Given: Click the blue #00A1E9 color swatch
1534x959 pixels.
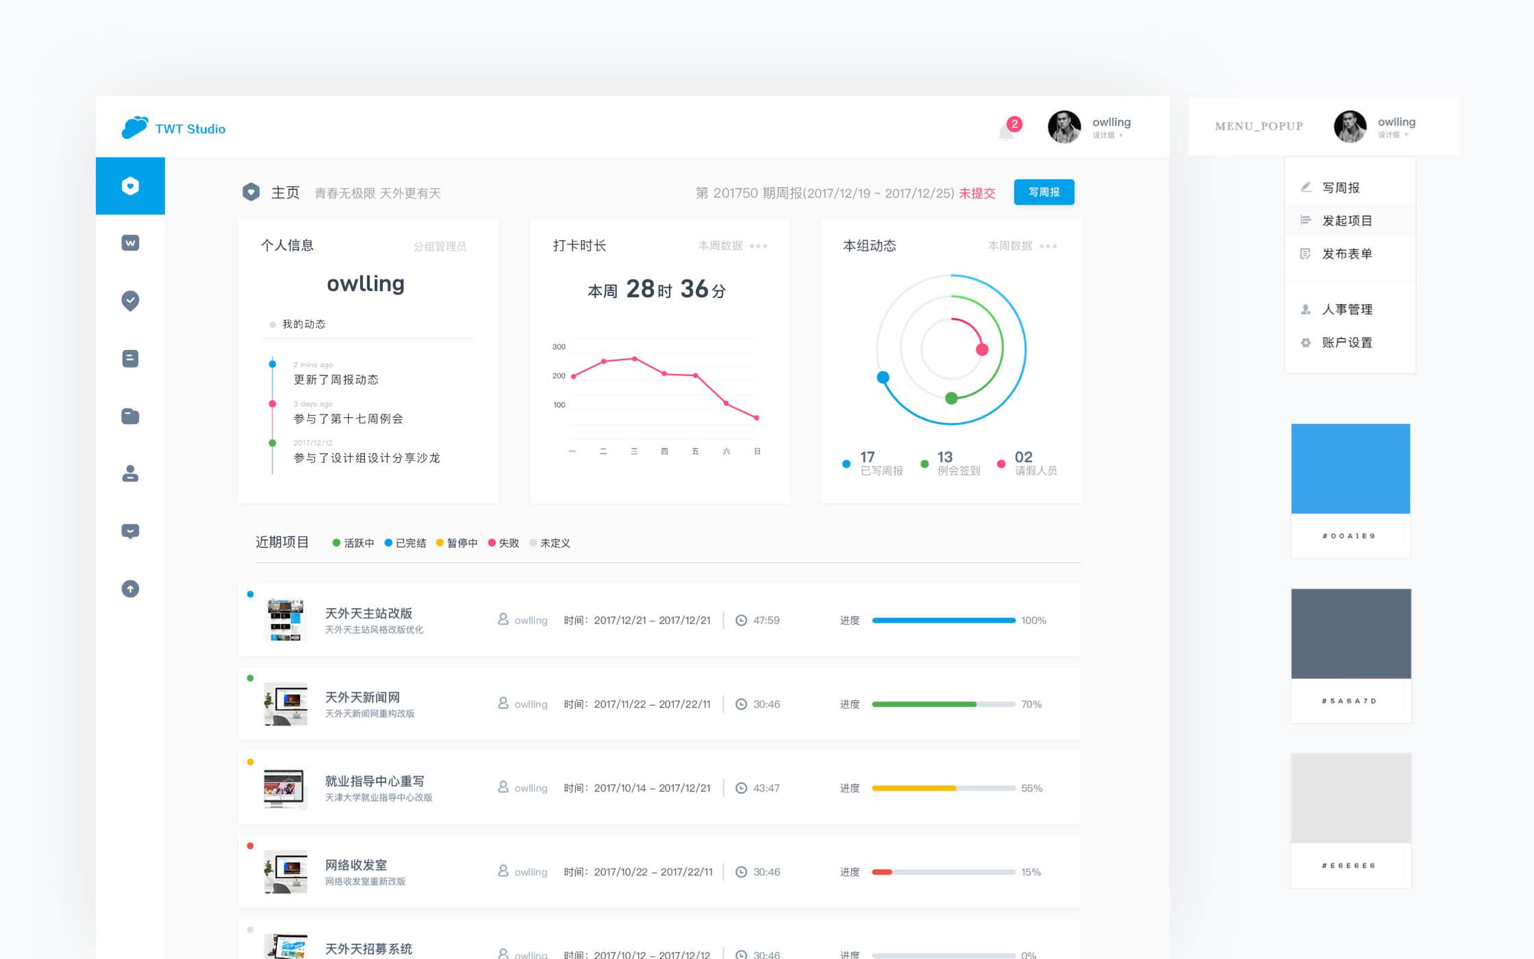Looking at the screenshot, I should pyautogui.click(x=1350, y=469).
